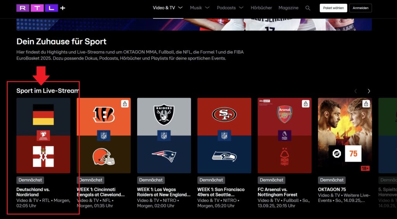Show previous items in Sport carousel
This screenshot has width=397, height=219.
(356, 91)
